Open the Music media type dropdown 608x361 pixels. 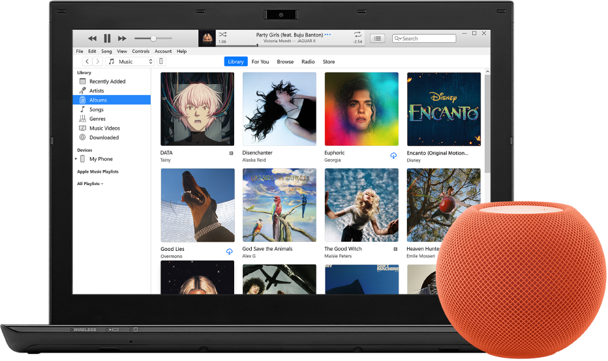tap(130, 61)
